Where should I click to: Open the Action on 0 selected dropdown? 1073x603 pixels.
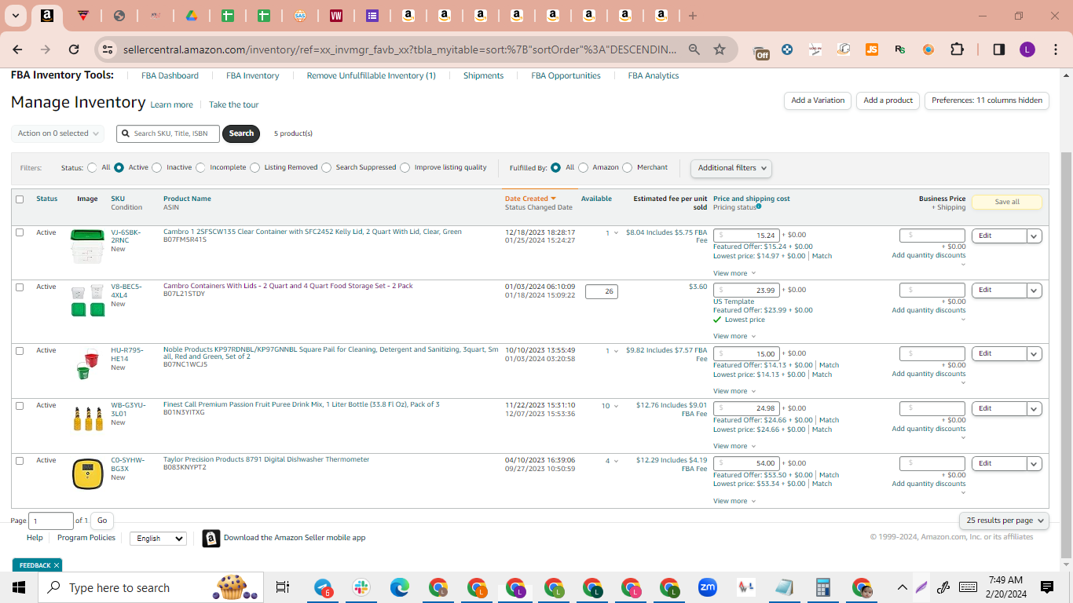pos(58,133)
